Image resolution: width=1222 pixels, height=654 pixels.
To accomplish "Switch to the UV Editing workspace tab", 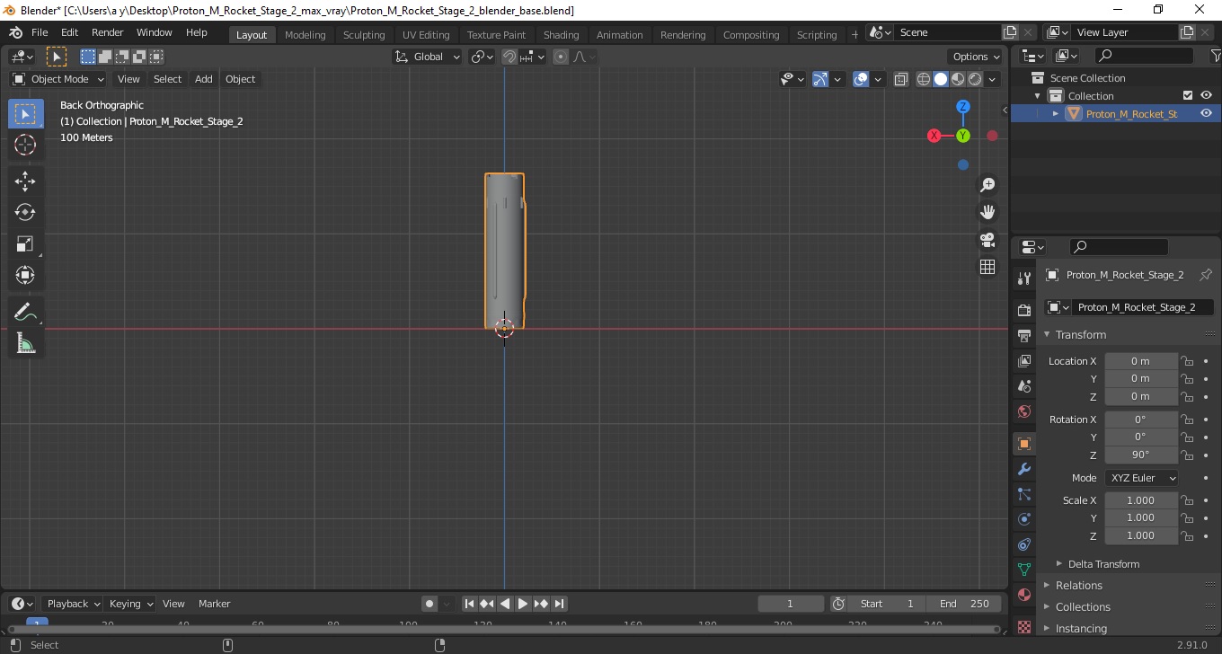I will [x=426, y=35].
